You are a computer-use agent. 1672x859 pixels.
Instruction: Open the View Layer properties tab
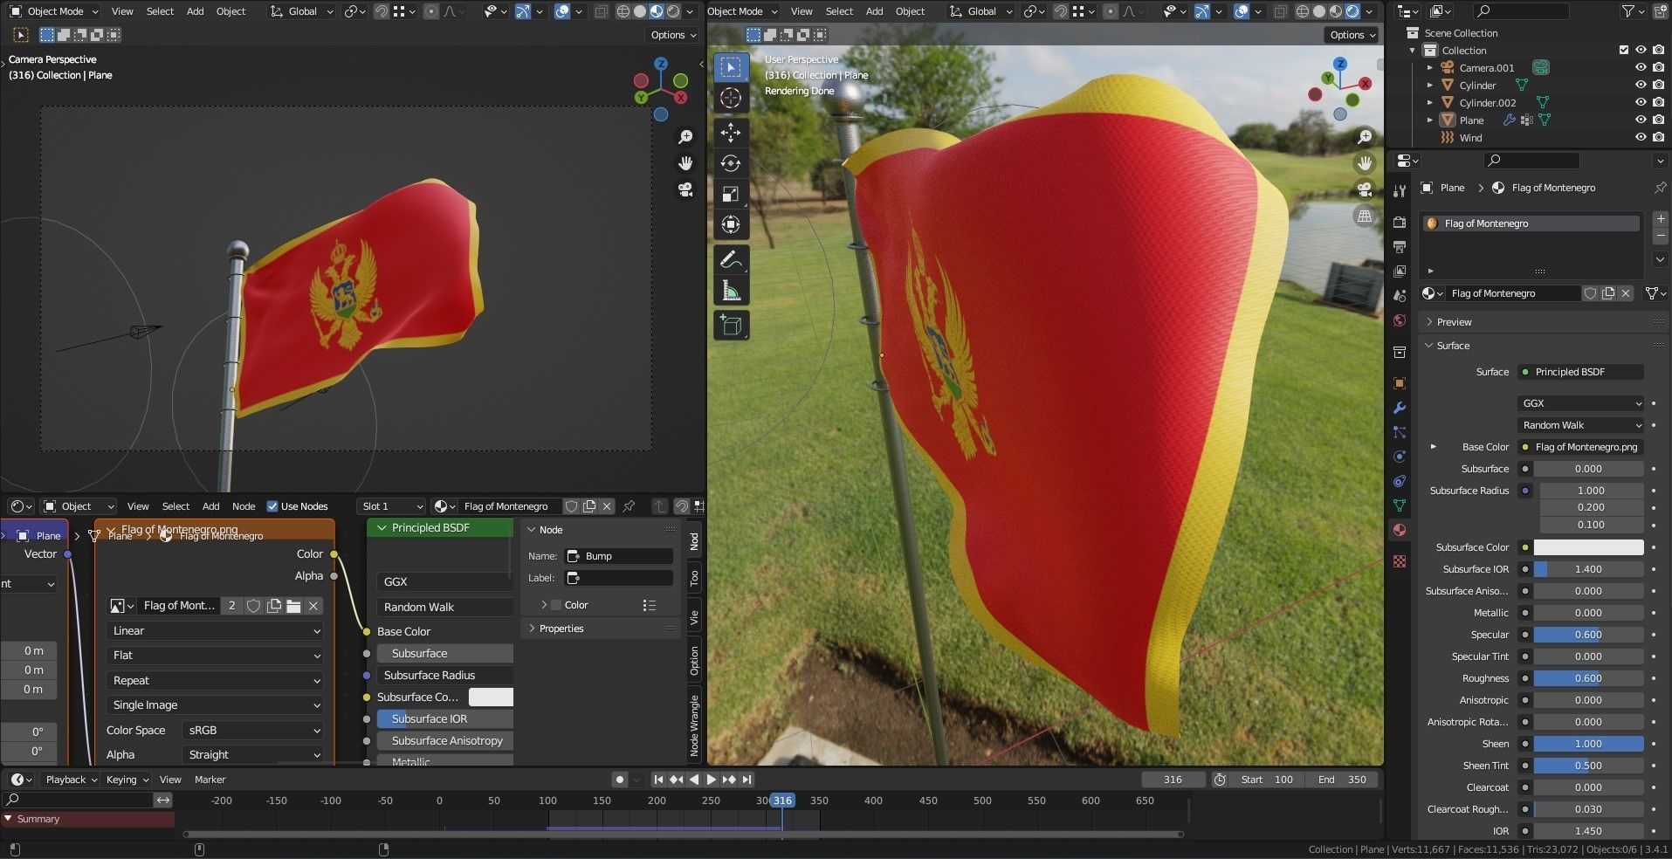(1400, 271)
